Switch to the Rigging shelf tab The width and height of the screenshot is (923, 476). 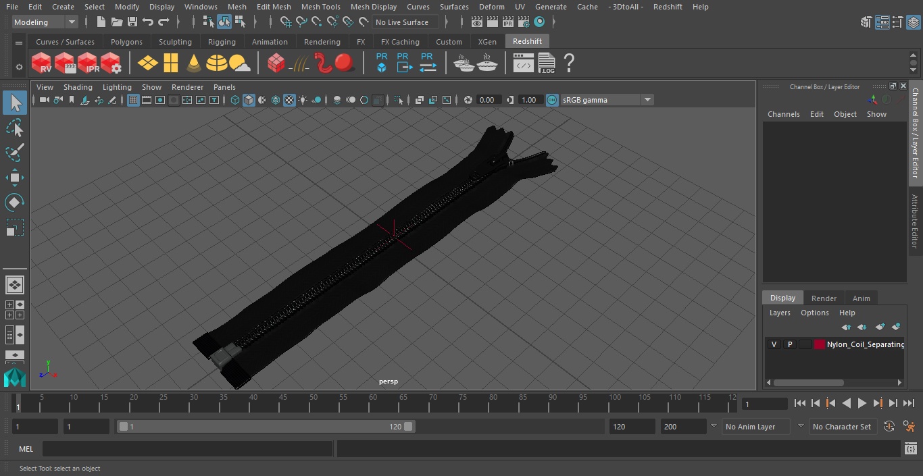(x=222, y=42)
